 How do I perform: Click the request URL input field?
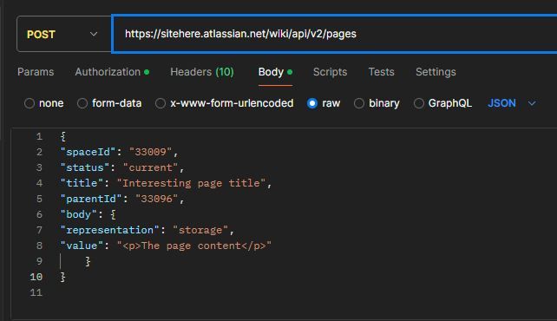click(x=335, y=34)
